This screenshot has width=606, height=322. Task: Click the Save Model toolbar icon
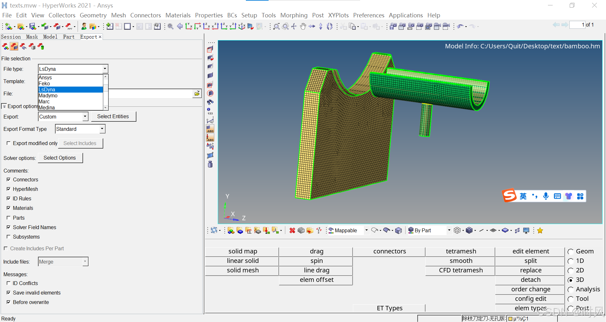33,27
